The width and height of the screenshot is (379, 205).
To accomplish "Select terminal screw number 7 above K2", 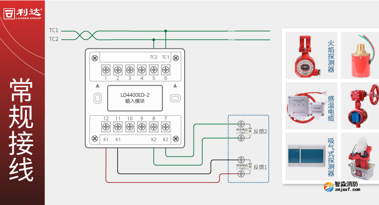I will pyautogui.click(x=165, y=127).
